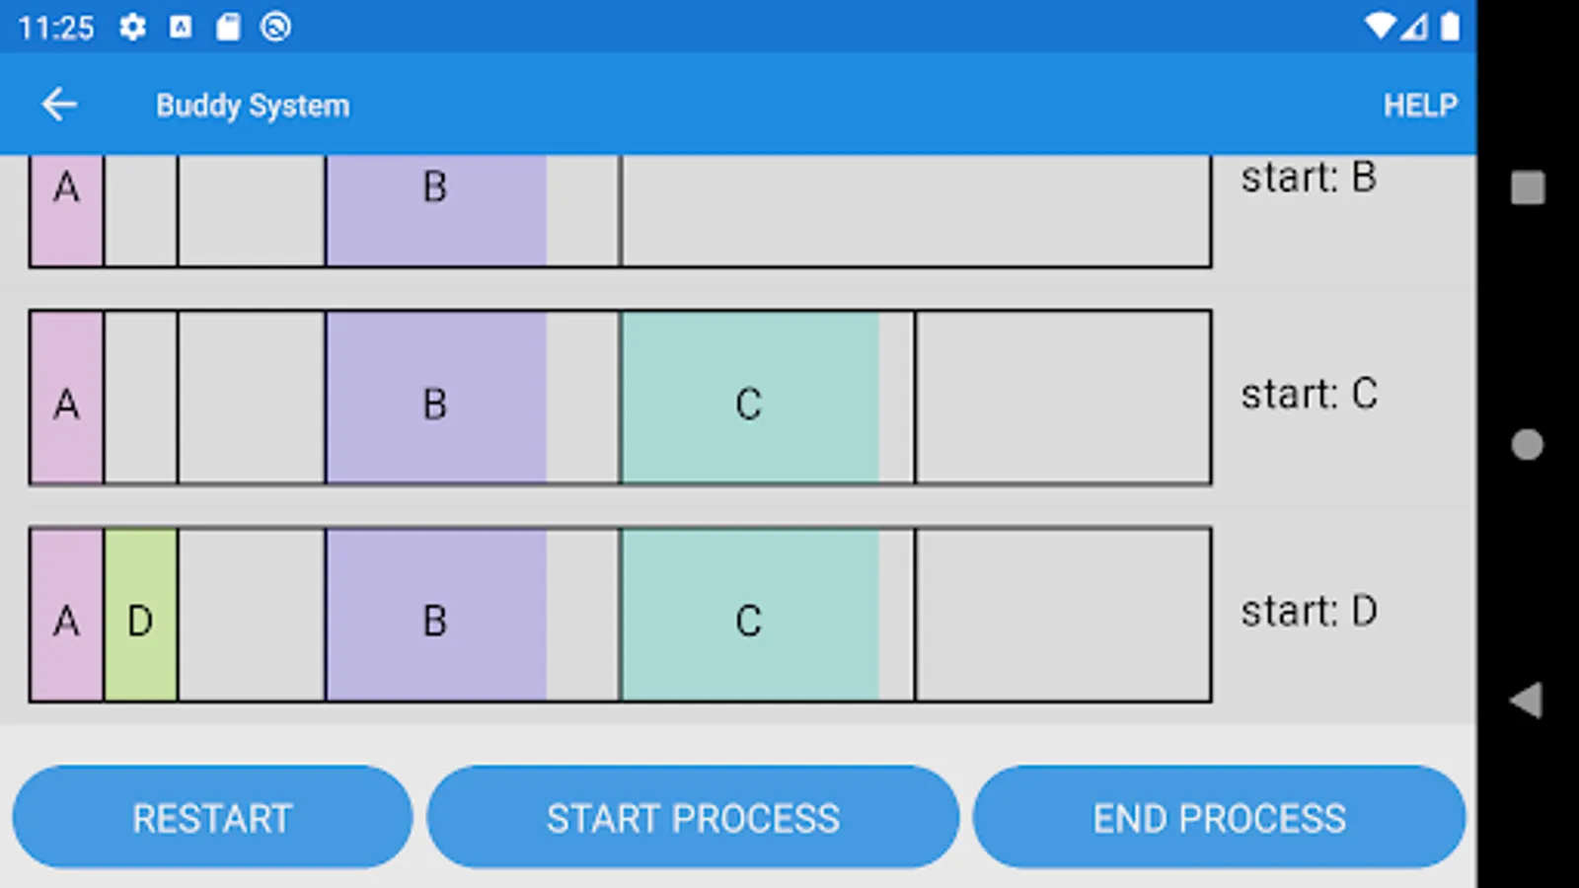Image resolution: width=1579 pixels, height=888 pixels.
Task: Tap the settings gear in the status bar
Action: pos(132,27)
